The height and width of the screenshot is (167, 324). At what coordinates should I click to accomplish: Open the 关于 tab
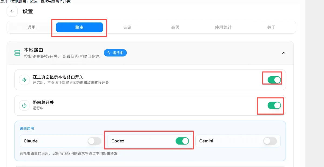[x=271, y=27]
